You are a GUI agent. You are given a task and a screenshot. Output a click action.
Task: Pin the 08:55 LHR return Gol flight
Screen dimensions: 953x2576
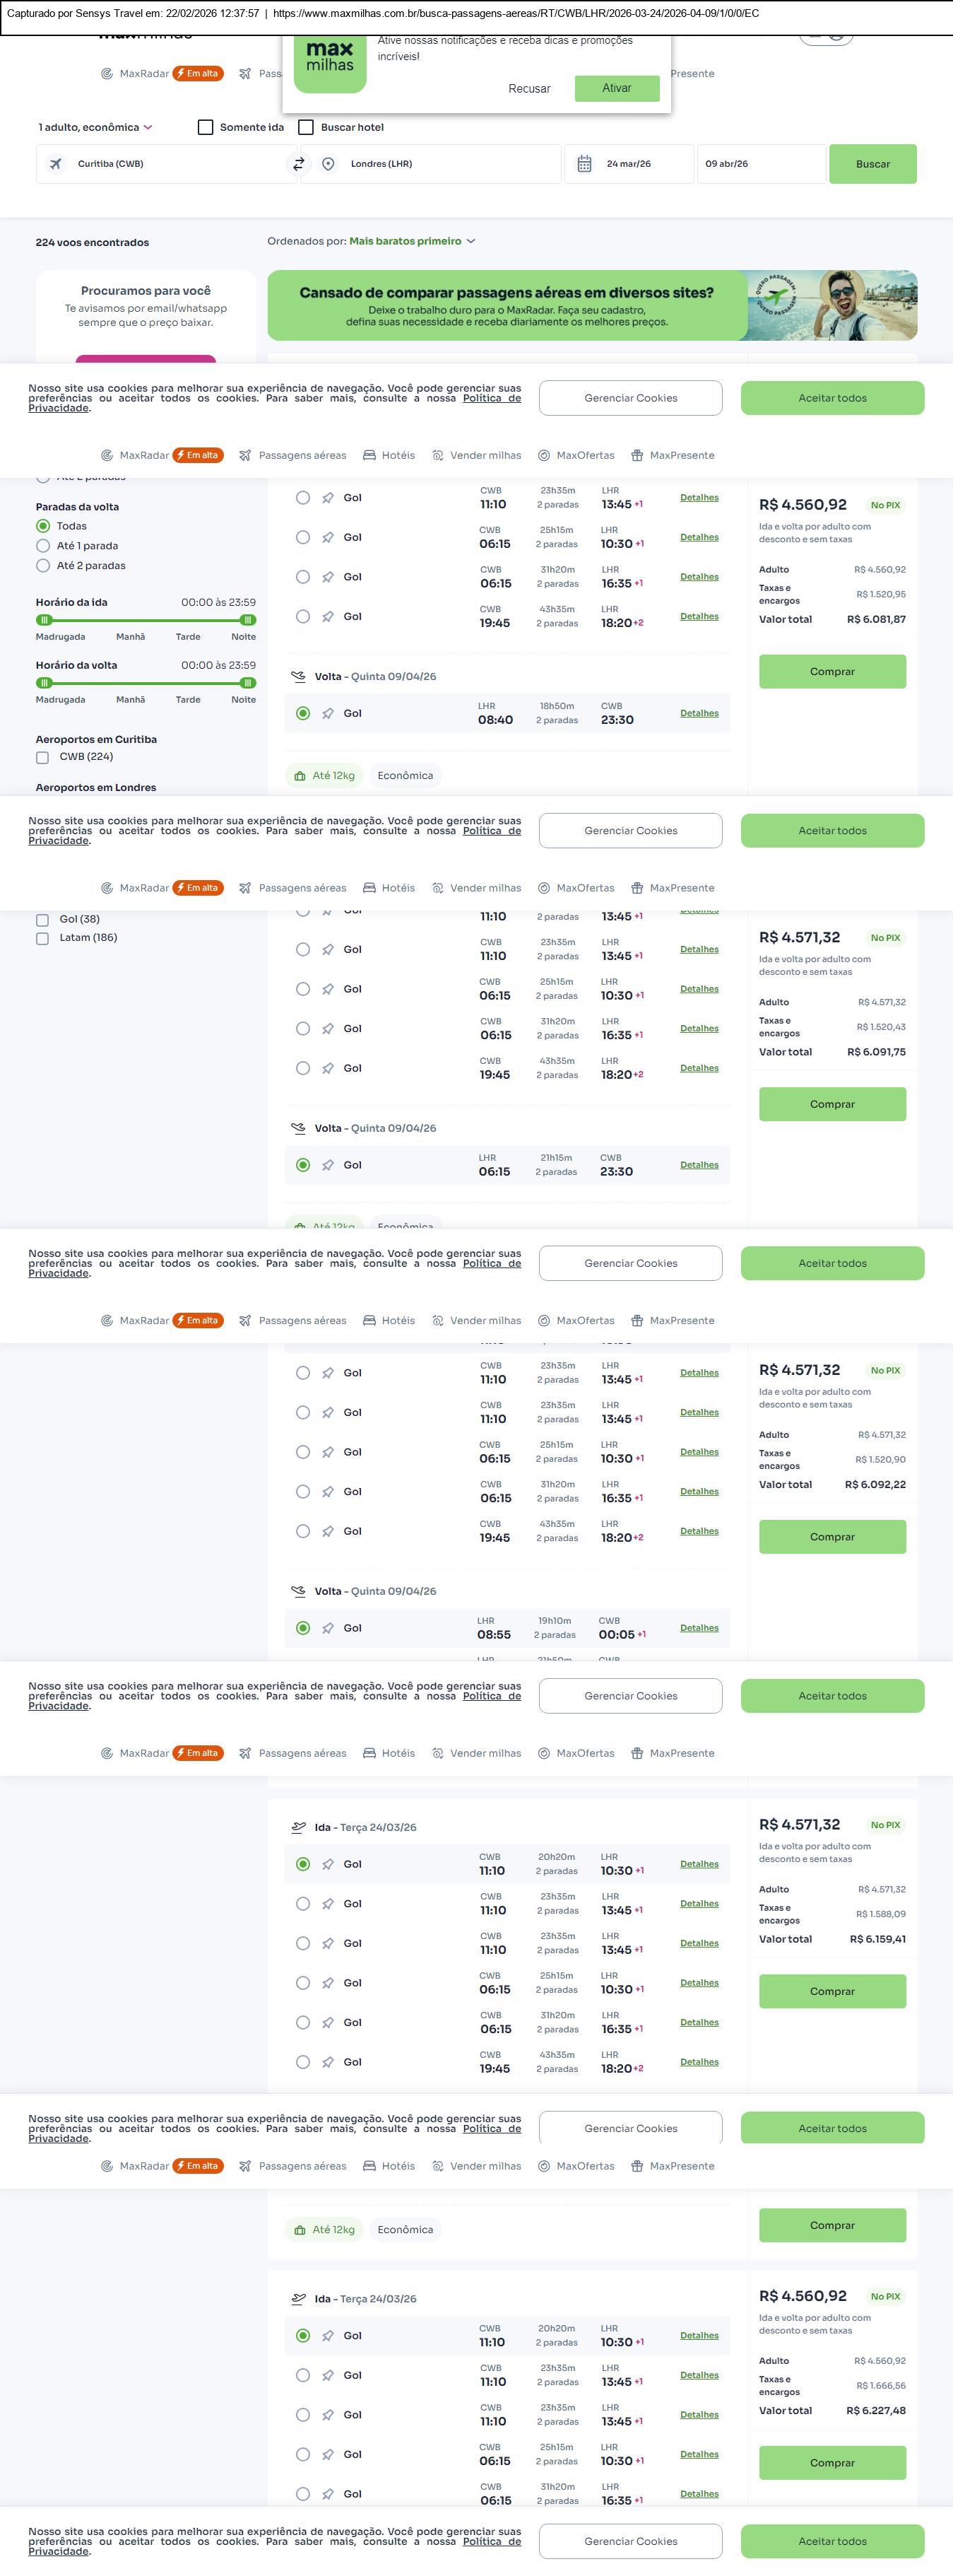click(328, 1628)
